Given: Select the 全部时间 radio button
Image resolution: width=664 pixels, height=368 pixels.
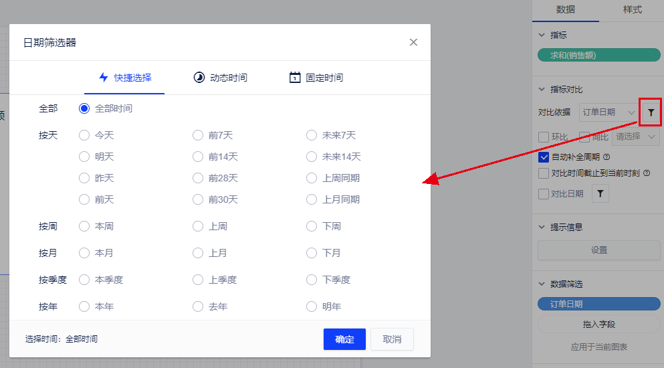Looking at the screenshot, I should coord(84,108).
